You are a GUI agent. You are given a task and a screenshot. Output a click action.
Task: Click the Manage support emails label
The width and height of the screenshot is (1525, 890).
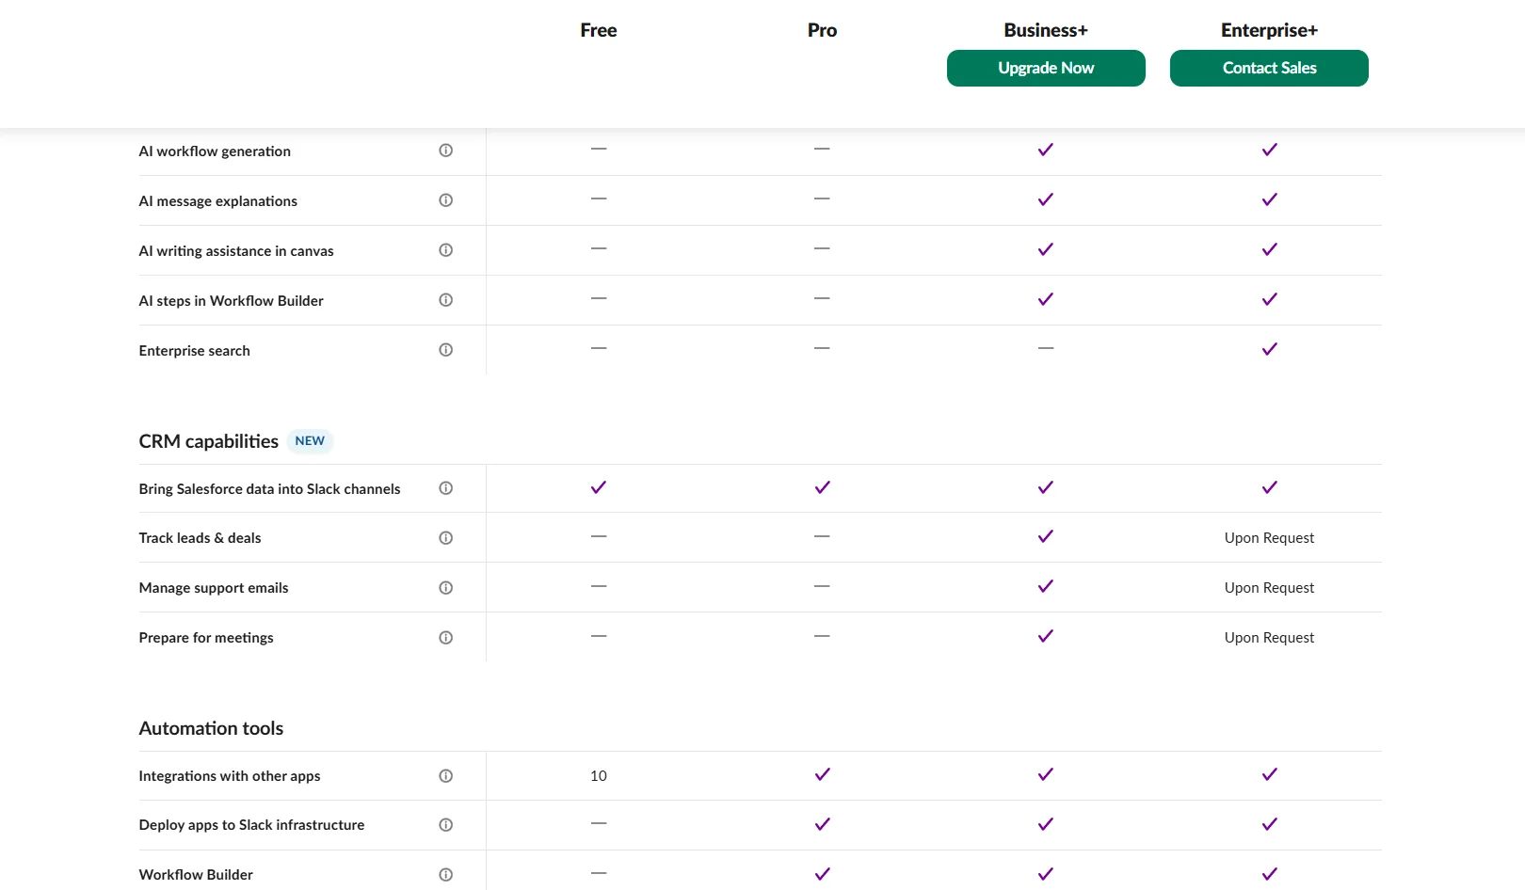tap(214, 588)
